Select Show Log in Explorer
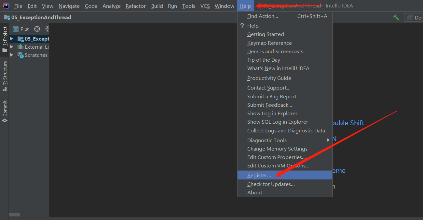Screen dimensions: 423x220 click(285, 113)
